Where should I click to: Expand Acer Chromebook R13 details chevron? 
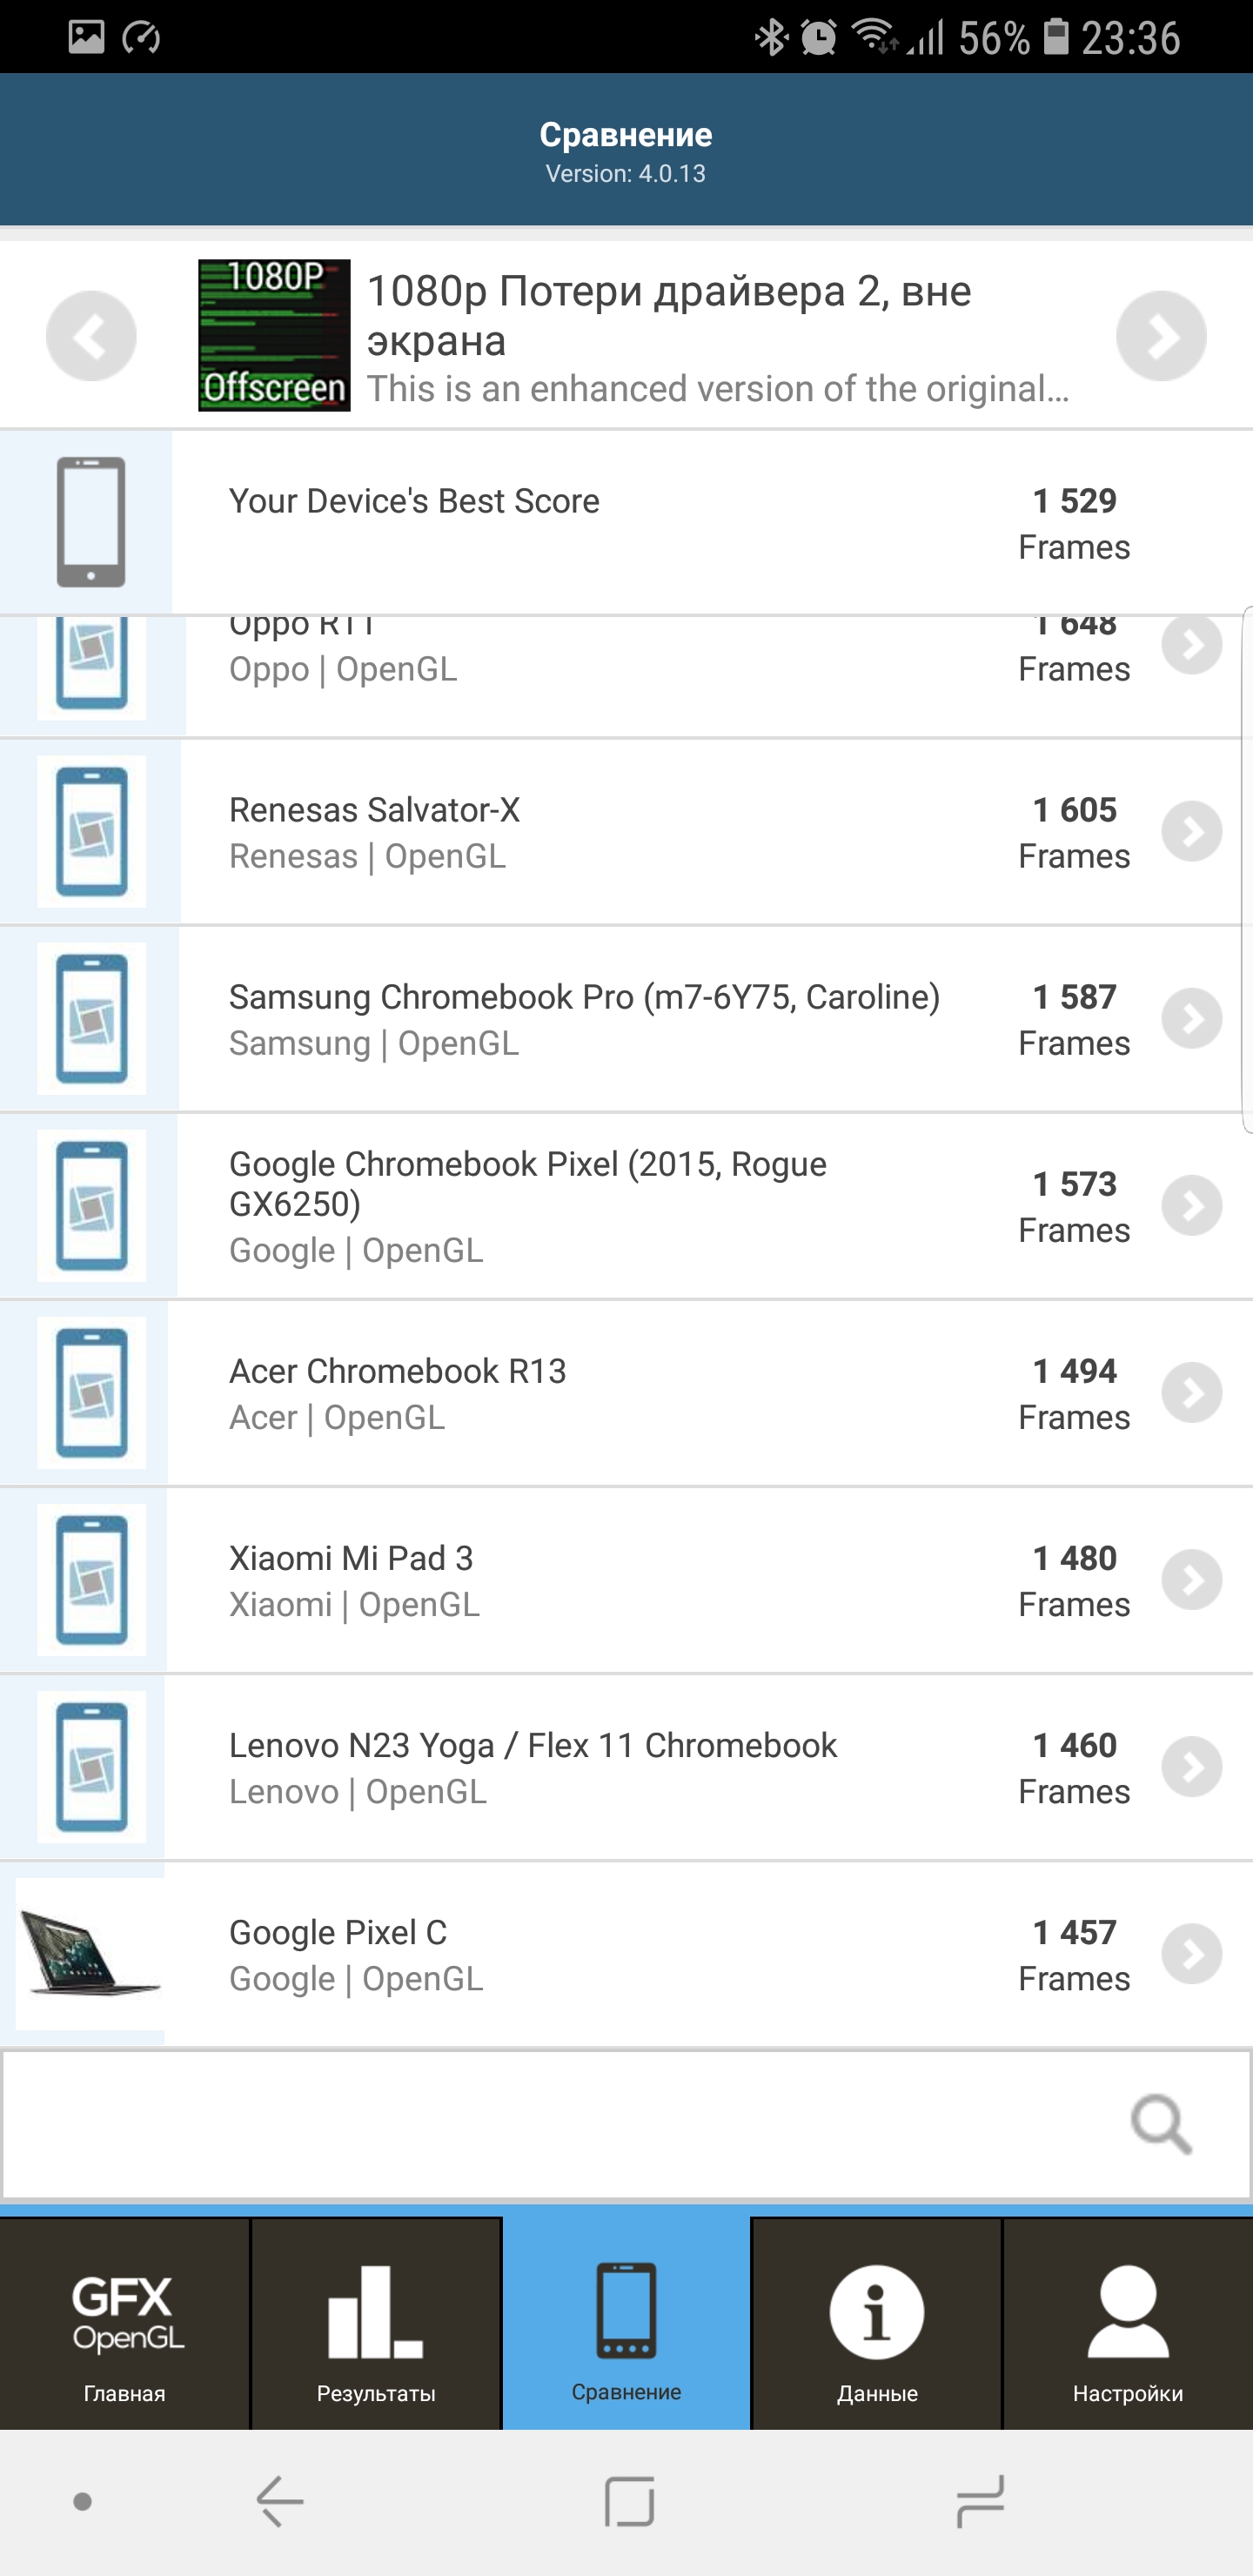[1191, 1392]
